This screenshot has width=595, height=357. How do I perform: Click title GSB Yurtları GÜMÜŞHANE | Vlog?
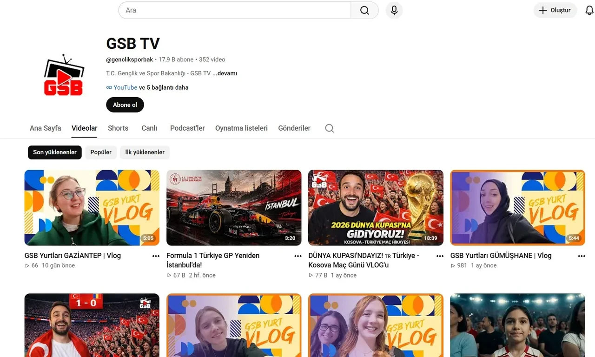501,256
